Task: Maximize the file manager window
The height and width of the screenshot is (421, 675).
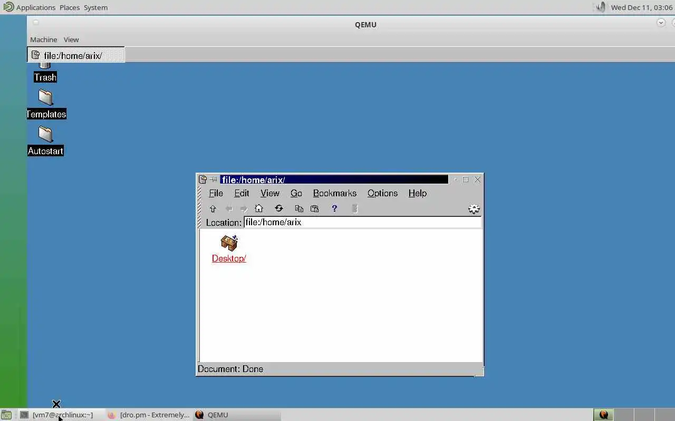Action: 466,179
